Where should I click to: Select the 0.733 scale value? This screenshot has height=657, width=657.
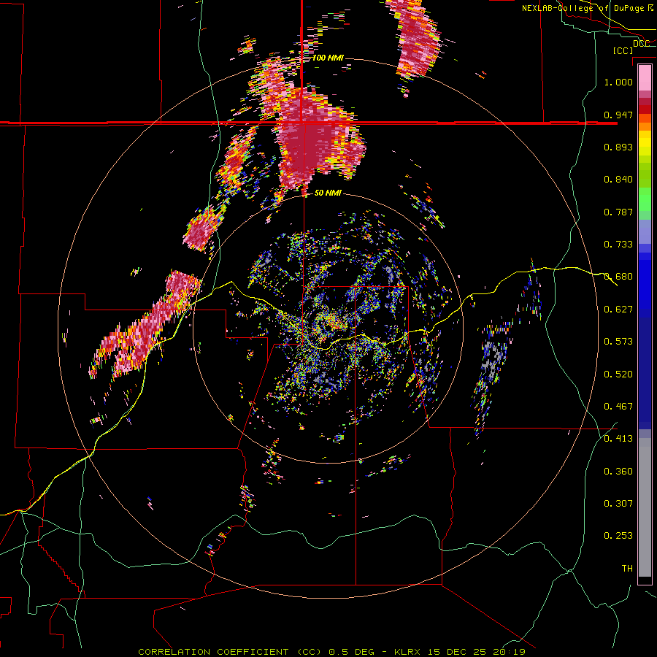(x=618, y=245)
